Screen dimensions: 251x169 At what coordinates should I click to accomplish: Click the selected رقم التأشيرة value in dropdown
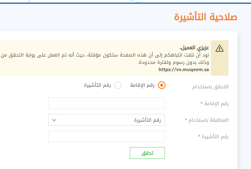pyautogui.click(x=147, y=120)
